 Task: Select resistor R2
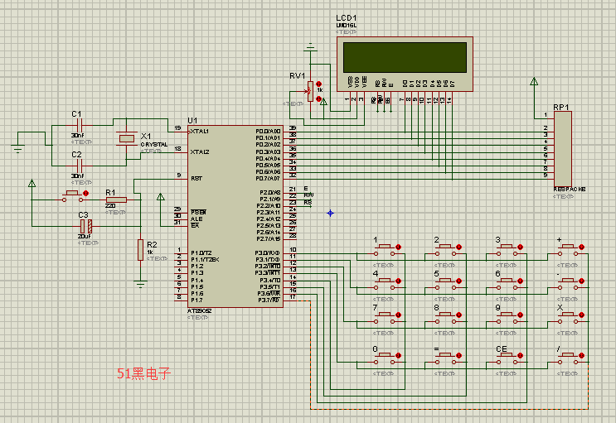pyautogui.click(x=140, y=250)
